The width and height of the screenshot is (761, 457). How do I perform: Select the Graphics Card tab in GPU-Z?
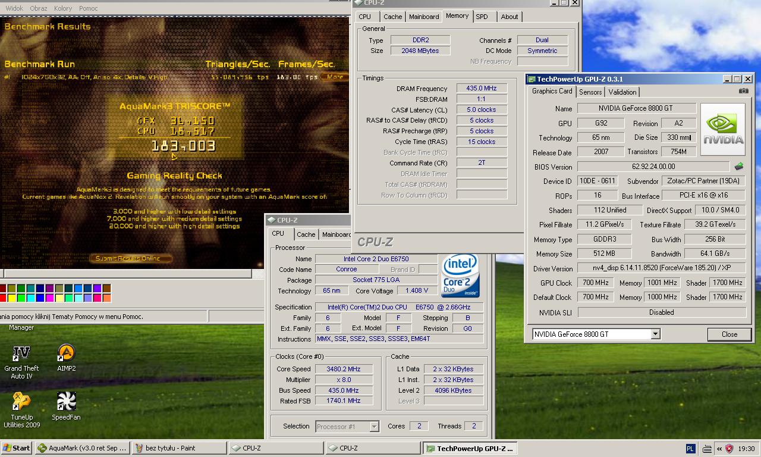pos(552,91)
